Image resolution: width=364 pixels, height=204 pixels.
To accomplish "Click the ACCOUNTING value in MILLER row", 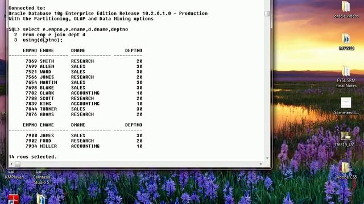I will [85, 146].
